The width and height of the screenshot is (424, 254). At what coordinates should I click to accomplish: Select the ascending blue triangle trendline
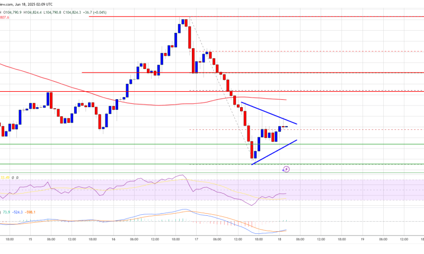pyautogui.click(x=274, y=152)
